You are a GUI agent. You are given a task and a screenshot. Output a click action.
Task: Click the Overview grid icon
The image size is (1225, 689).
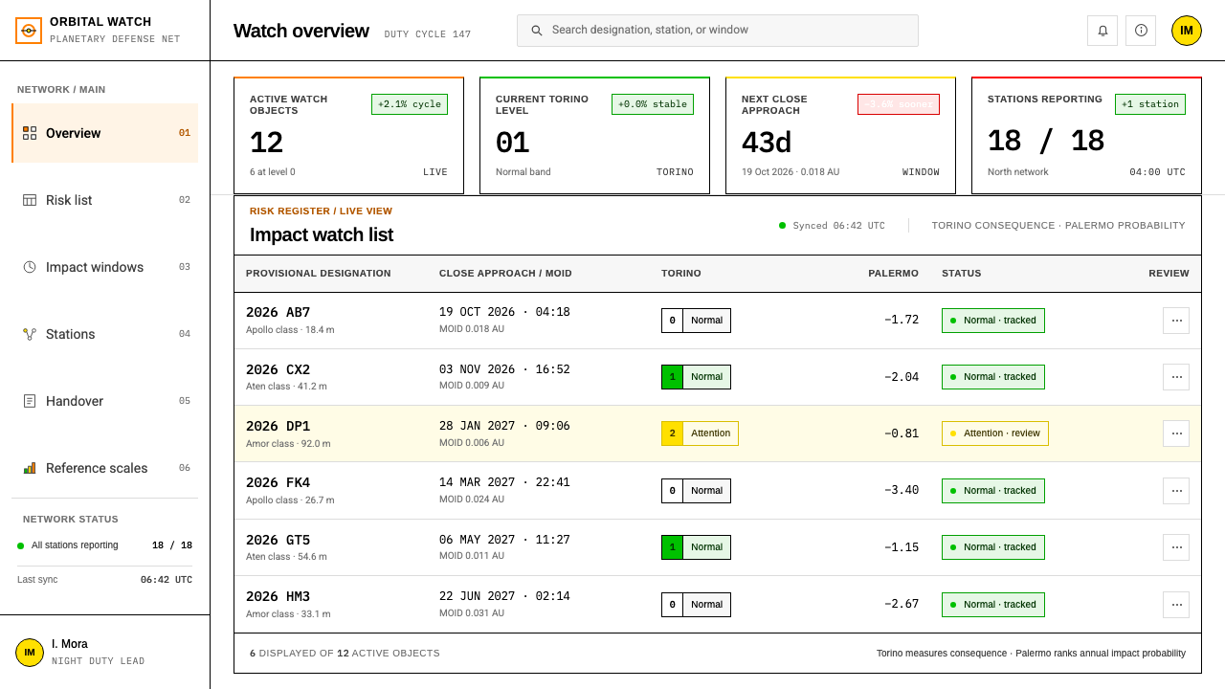click(x=30, y=133)
